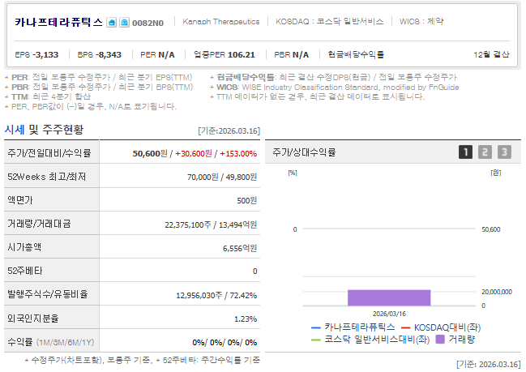Click the 수익률 (1M/3M/6M/1Y) row label
This screenshot has width=526, height=372.
pyautogui.click(x=50, y=342)
